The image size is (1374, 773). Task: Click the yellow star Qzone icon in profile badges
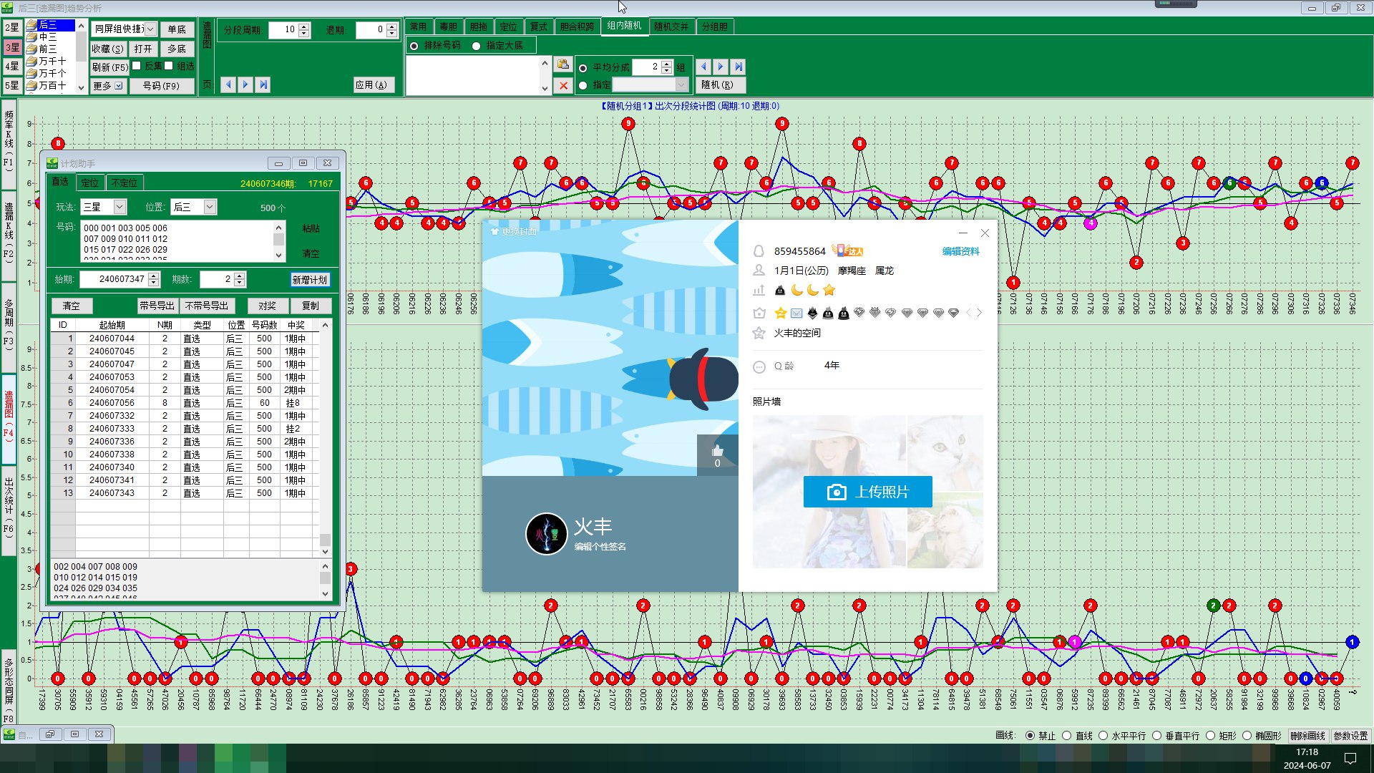point(781,313)
